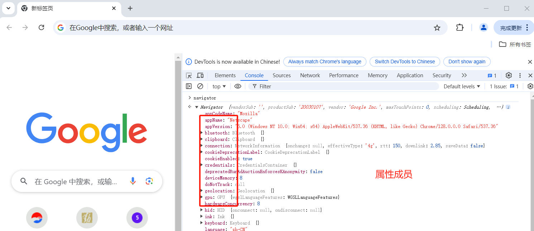Reload the page with refresh icon
Image resolution: width=534 pixels, height=231 pixels.
coord(41,28)
